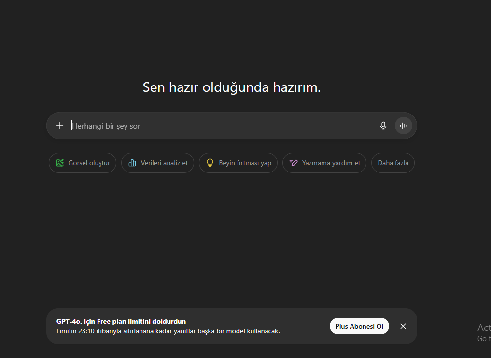The width and height of the screenshot is (491, 358).
Task: Choose the "Verileri analiz et" suggestion
Action: [157, 163]
